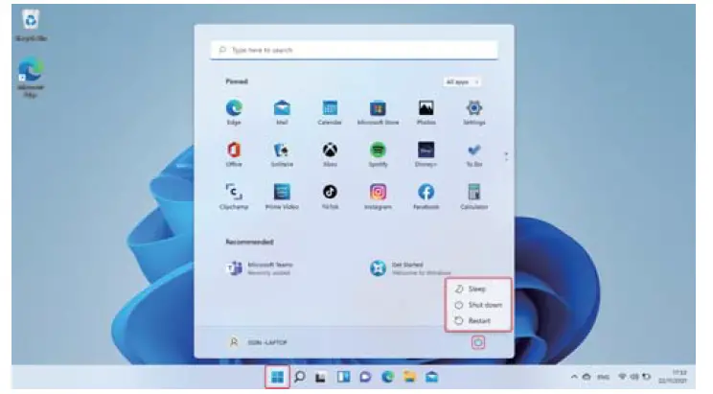
Task: Open Settings from the pinned apps
Action: [473, 112]
